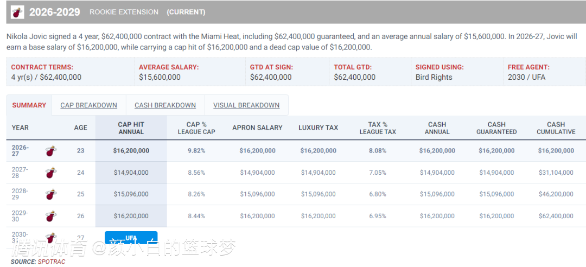586x267 pixels.
Task: Select the 2026-27 cap hit cell
Action: tap(131, 151)
